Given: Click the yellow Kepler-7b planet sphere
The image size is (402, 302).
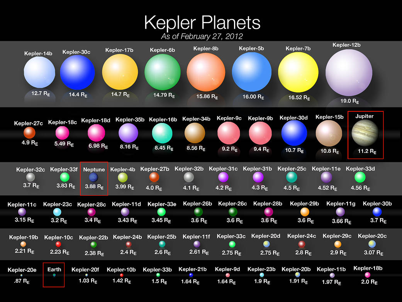Looking at the screenshot, I should click(298, 72).
